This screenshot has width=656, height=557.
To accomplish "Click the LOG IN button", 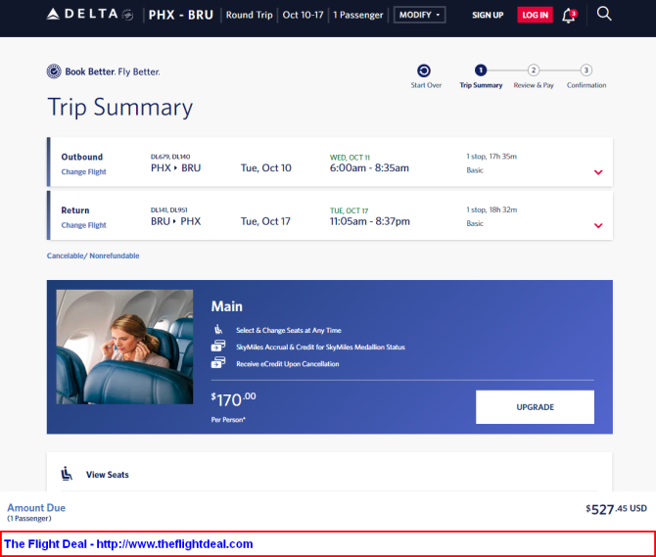I will [535, 15].
